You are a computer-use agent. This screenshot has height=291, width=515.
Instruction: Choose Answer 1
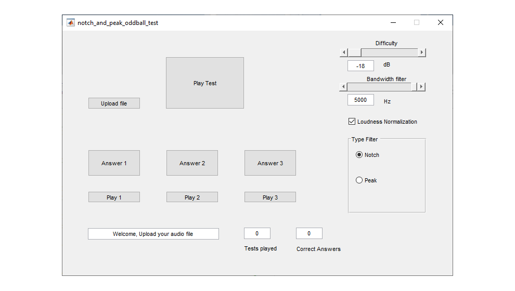pos(114,163)
